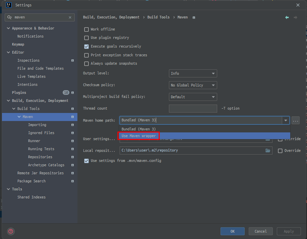Click OK button
Image resolution: width=307 pixels, height=239 pixels.
click(232, 231)
